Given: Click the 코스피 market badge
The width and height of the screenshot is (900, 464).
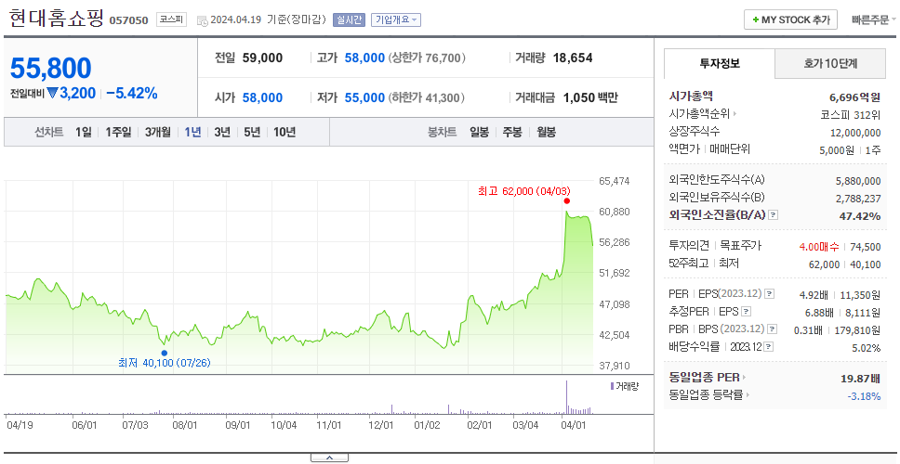Looking at the screenshot, I should pos(172,19).
